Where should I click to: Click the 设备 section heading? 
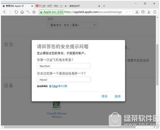click(x=8, y=85)
